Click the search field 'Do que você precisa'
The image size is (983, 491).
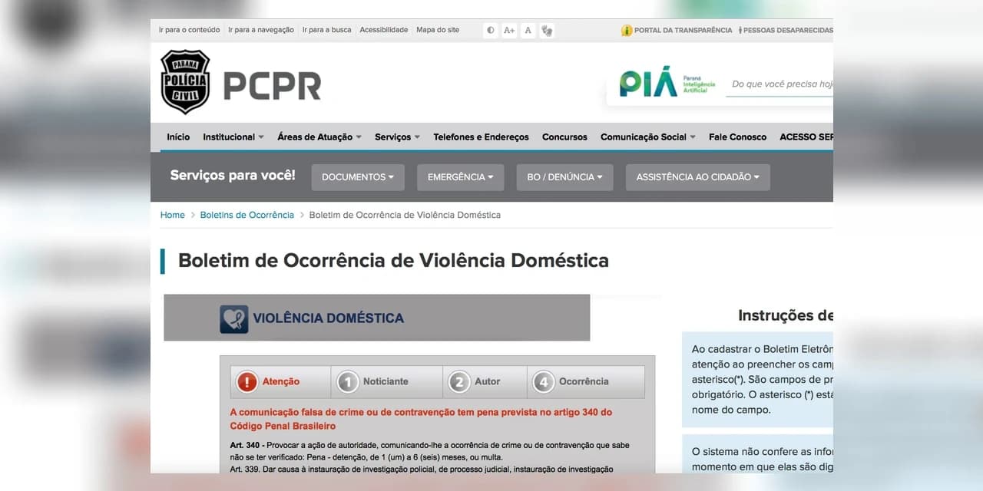[779, 84]
